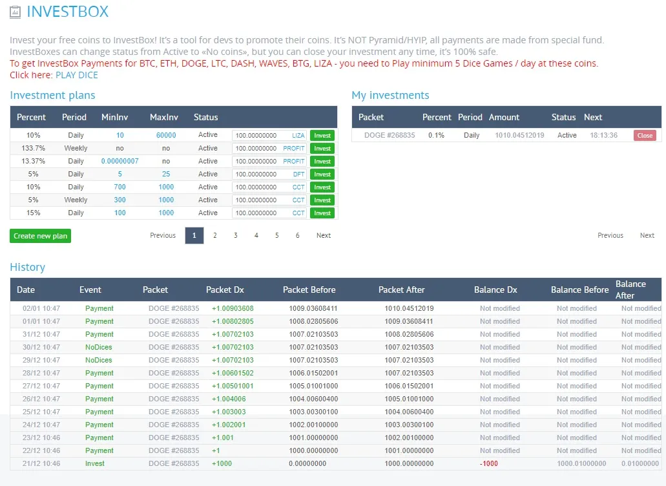Click the Percent header in Investment plans

click(x=31, y=117)
